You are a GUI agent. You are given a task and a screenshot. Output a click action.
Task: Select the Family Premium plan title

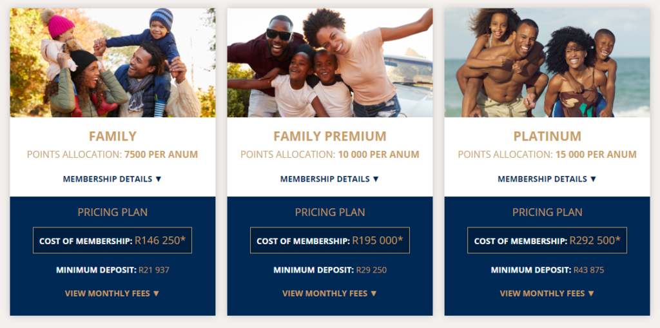click(x=329, y=137)
